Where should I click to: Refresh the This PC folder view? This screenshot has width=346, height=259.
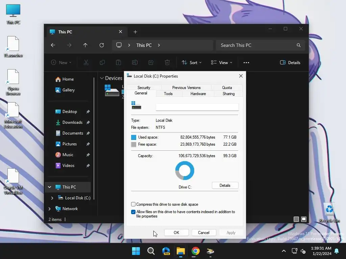[x=102, y=45]
